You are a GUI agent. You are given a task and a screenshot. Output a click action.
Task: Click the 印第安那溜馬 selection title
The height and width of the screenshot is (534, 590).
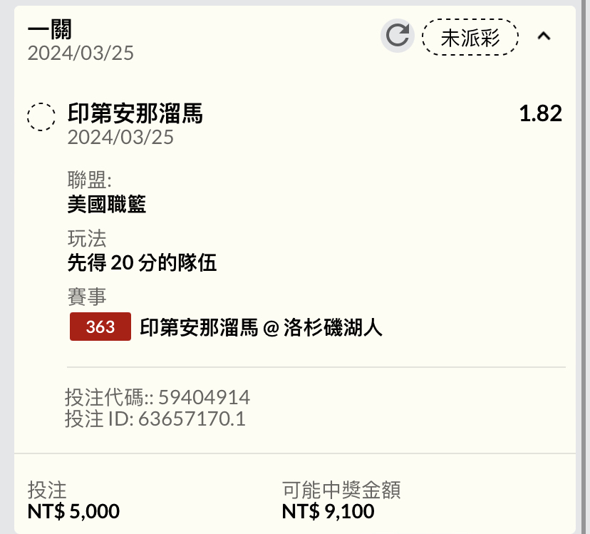point(135,113)
